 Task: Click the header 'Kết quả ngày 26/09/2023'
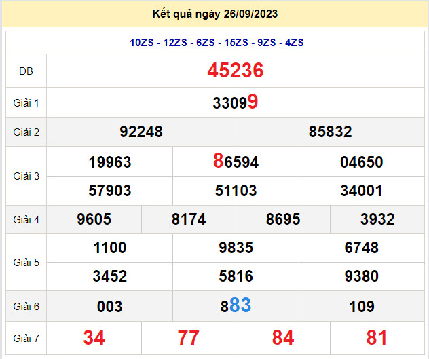coord(215,14)
